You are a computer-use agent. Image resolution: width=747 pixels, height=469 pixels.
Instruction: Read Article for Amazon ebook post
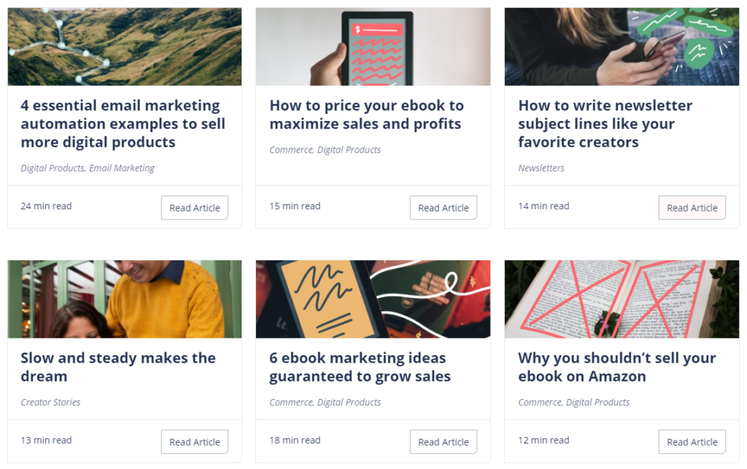(692, 442)
